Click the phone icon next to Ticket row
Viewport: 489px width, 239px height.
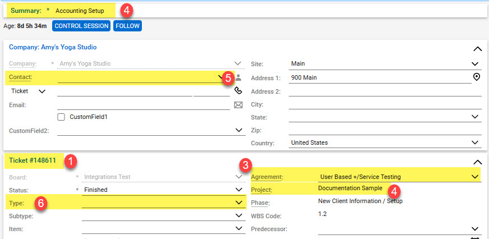pos(238,90)
